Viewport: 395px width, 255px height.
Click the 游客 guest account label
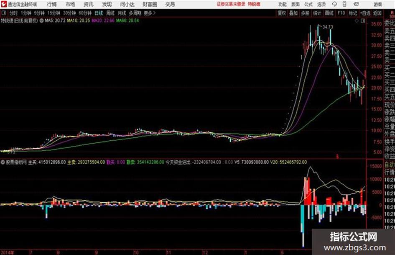378,4
